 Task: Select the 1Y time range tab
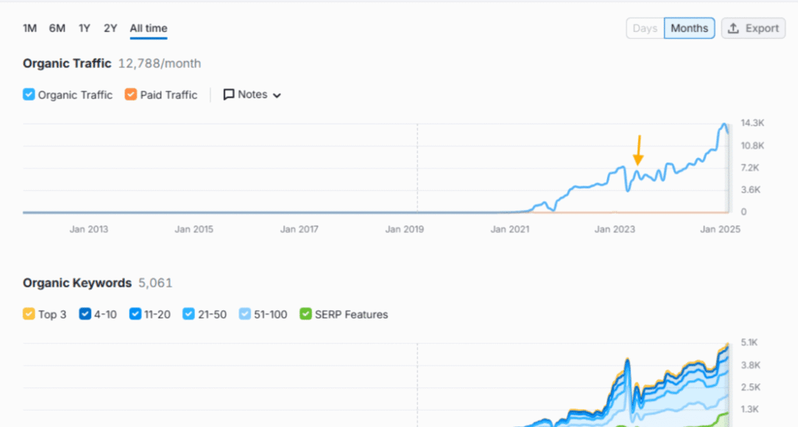click(84, 28)
